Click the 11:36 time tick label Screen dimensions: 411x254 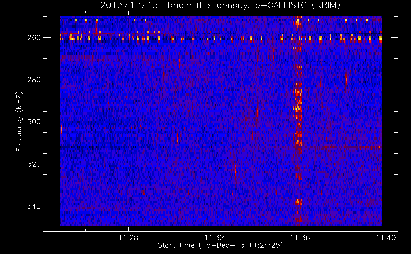pyautogui.click(x=300, y=238)
